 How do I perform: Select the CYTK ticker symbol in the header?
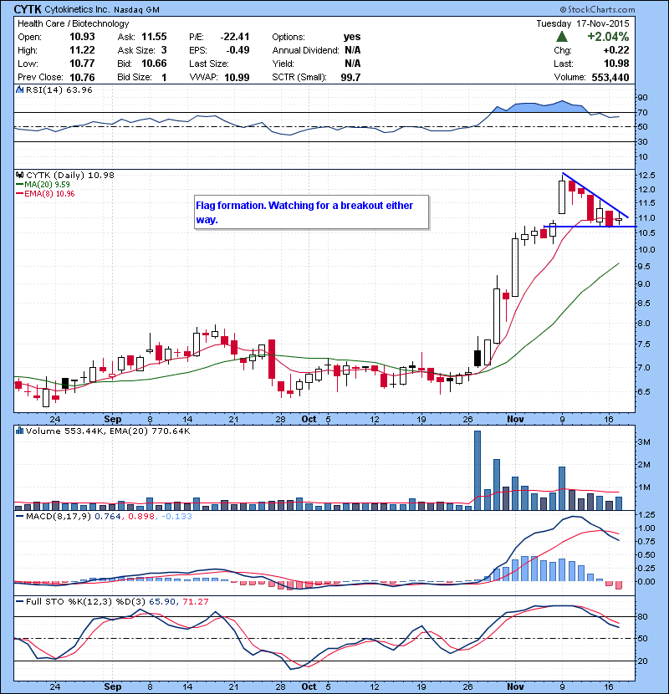coord(28,9)
